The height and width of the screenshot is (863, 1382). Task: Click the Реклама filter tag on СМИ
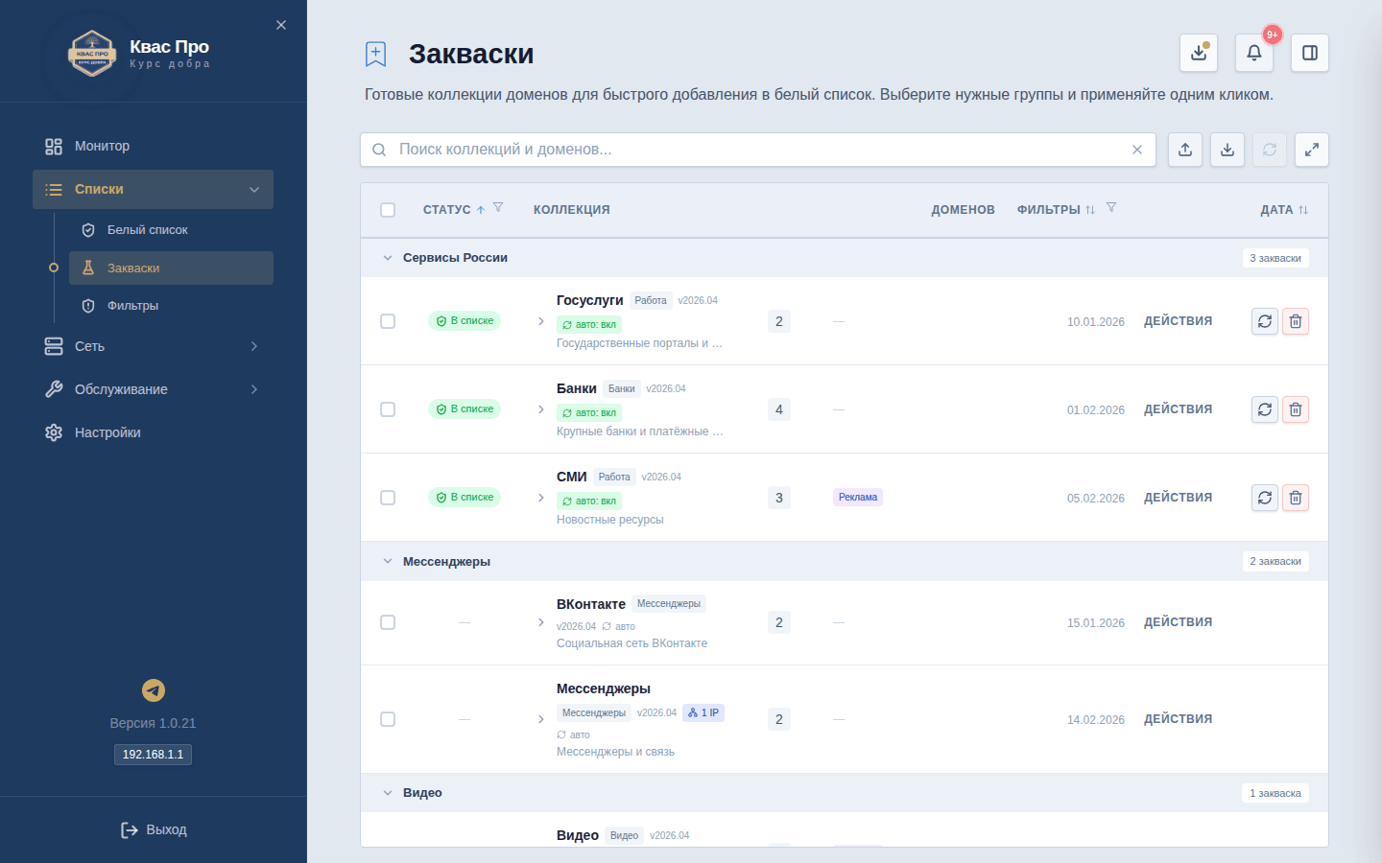coord(858,498)
